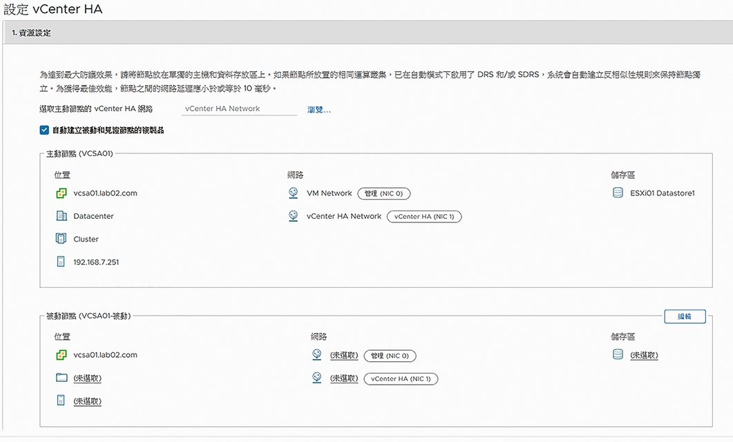The height and width of the screenshot is (442, 733).
Task: Click the network icon beside VM Network
Action: pyautogui.click(x=293, y=193)
